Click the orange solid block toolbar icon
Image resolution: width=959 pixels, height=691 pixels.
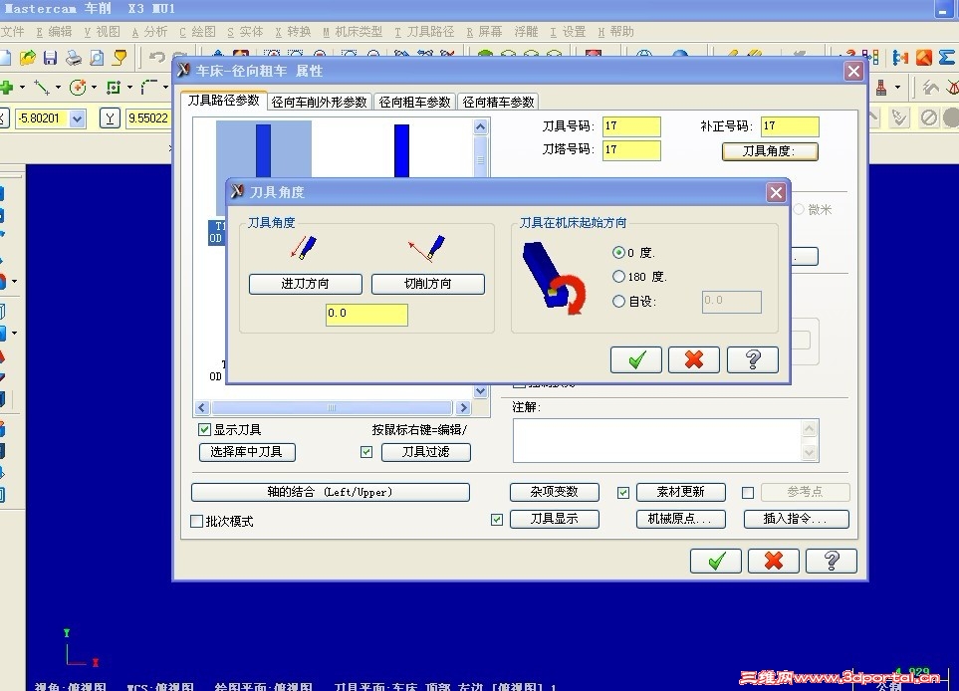pyautogui.click(x=923, y=58)
